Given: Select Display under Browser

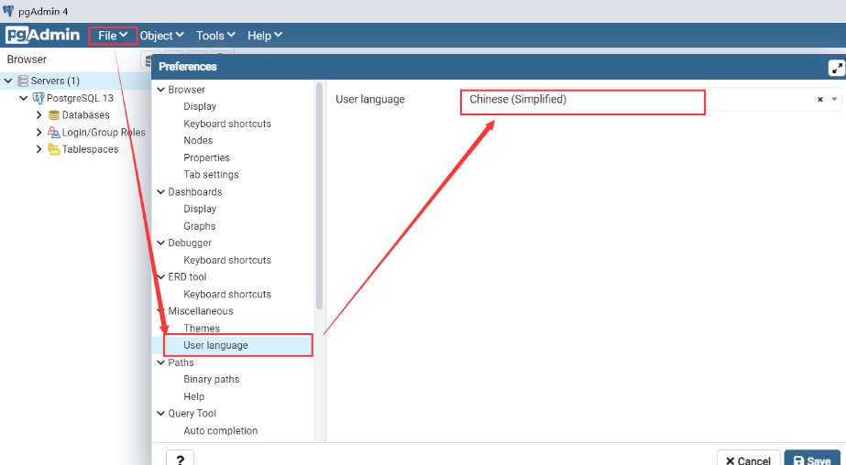Looking at the screenshot, I should (x=200, y=107).
